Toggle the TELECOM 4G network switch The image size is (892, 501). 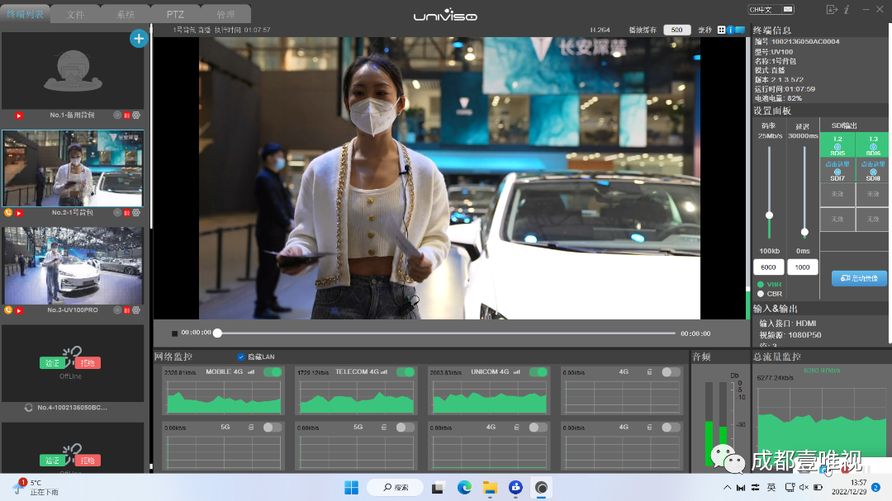coord(406,372)
